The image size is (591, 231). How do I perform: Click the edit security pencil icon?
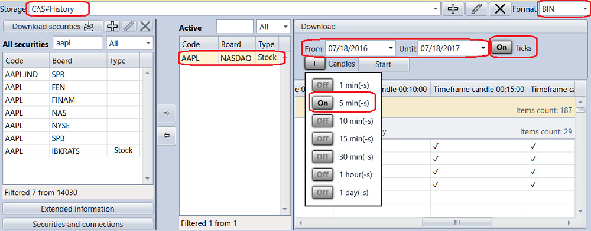(128, 27)
